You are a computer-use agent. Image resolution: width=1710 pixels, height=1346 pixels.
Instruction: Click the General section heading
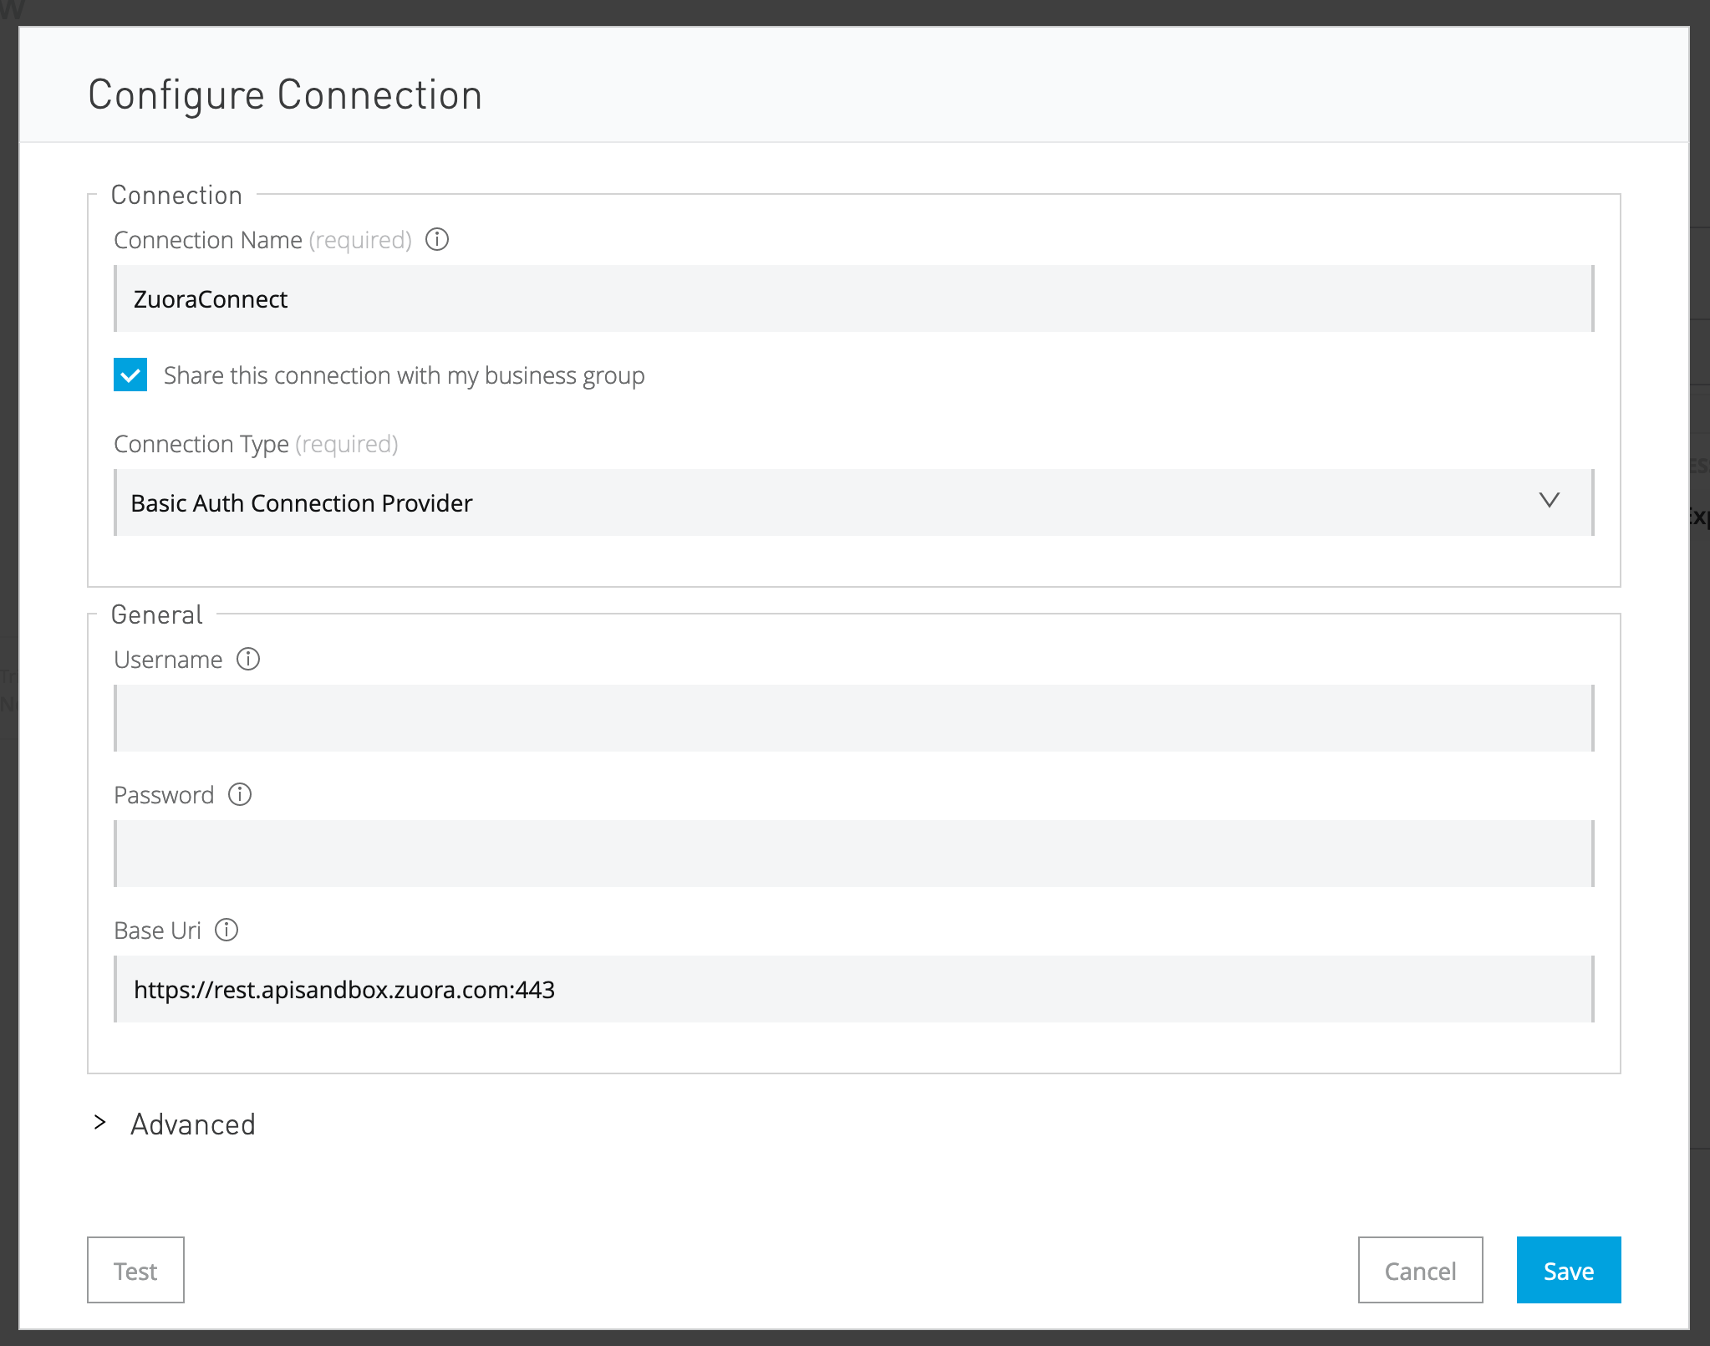[156, 615]
